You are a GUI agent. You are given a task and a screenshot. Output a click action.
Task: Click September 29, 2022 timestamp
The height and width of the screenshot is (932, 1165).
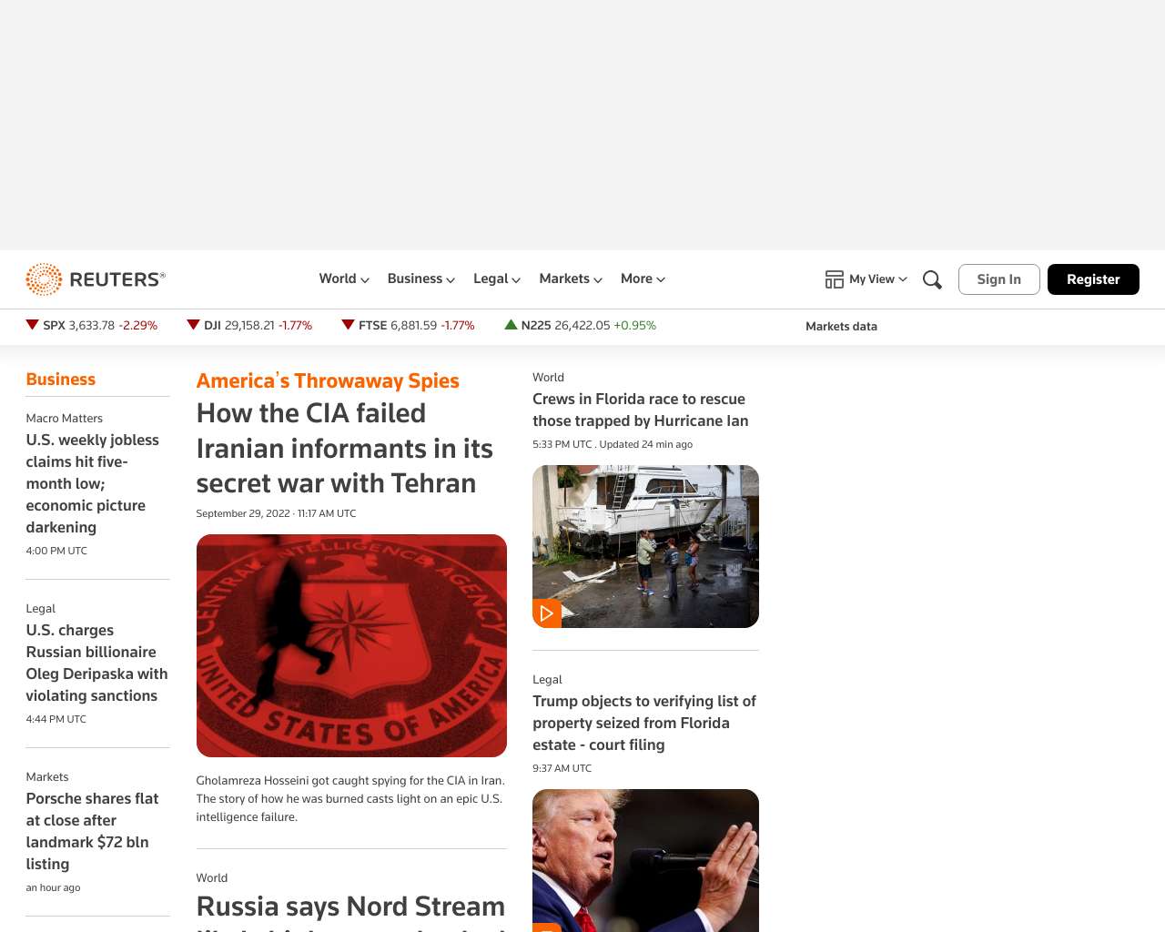pyautogui.click(x=277, y=513)
